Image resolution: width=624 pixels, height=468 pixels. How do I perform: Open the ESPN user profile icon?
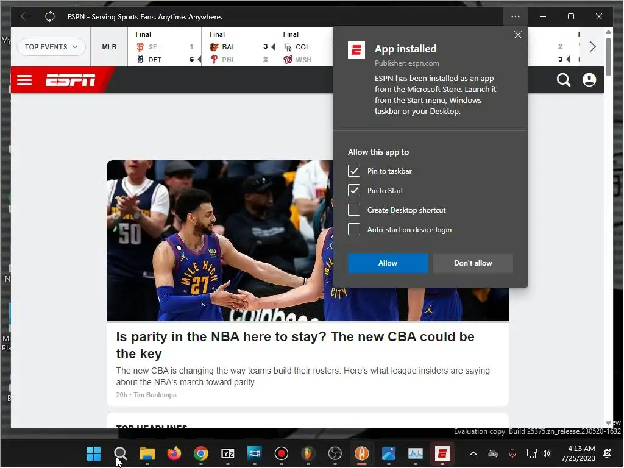pyautogui.click(x=589, y=80)
